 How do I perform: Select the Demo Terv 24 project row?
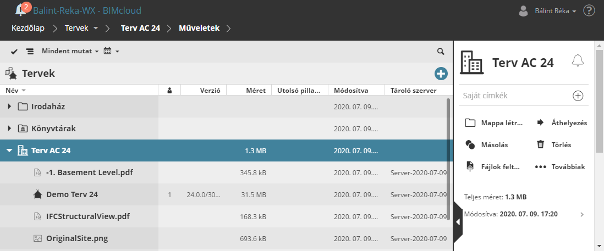click(72, 194)
